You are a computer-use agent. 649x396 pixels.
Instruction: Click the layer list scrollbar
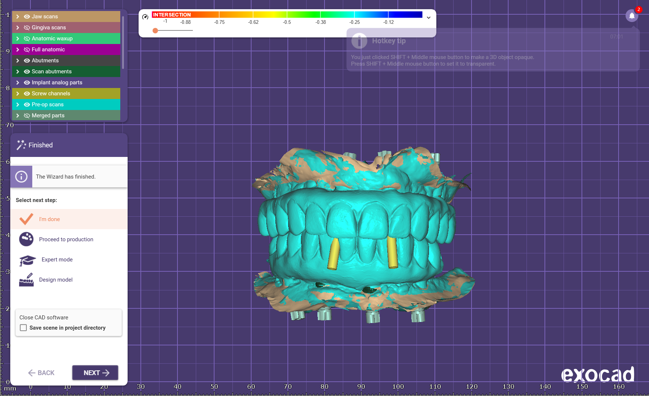[x=123, y=42]
